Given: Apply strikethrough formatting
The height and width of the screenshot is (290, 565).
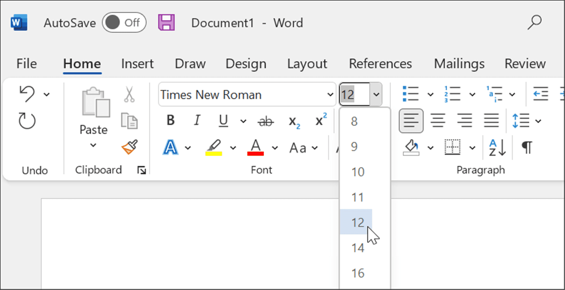Looking at the screenshot, I should point(266,121).
